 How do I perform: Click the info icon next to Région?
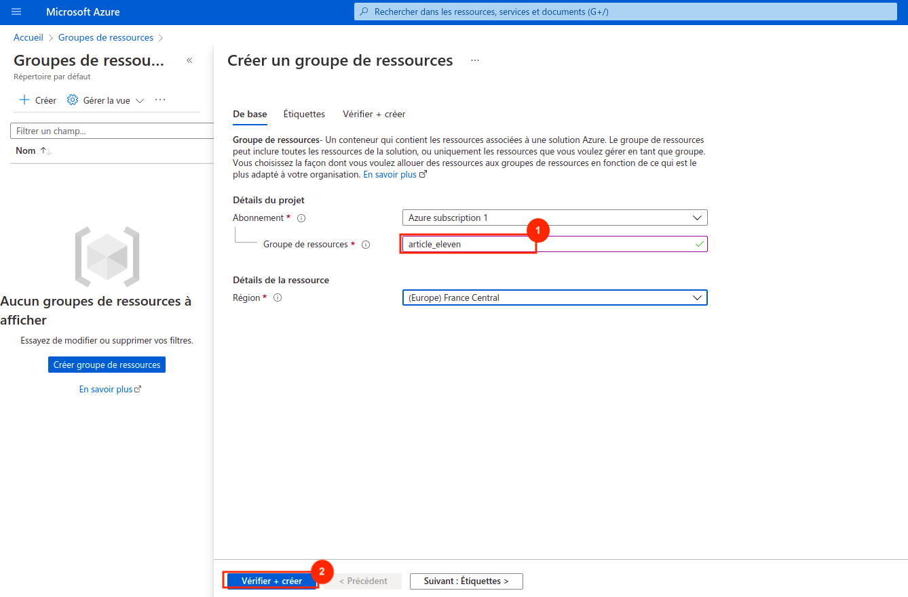coord(278,297)
